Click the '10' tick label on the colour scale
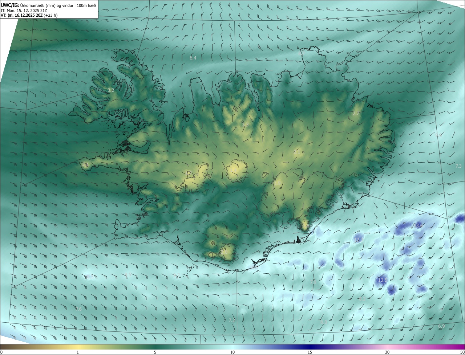 click(x=232, y=352)
